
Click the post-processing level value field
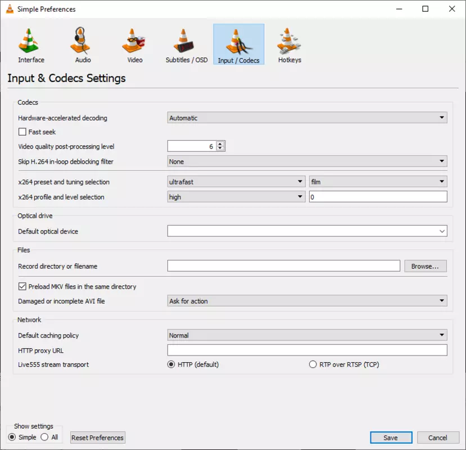192,146
